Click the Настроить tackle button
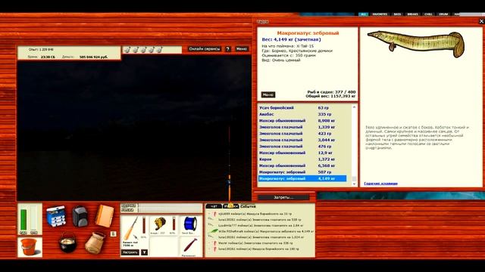Viewport: 485px width, 272px height. (x=130, y=252)
